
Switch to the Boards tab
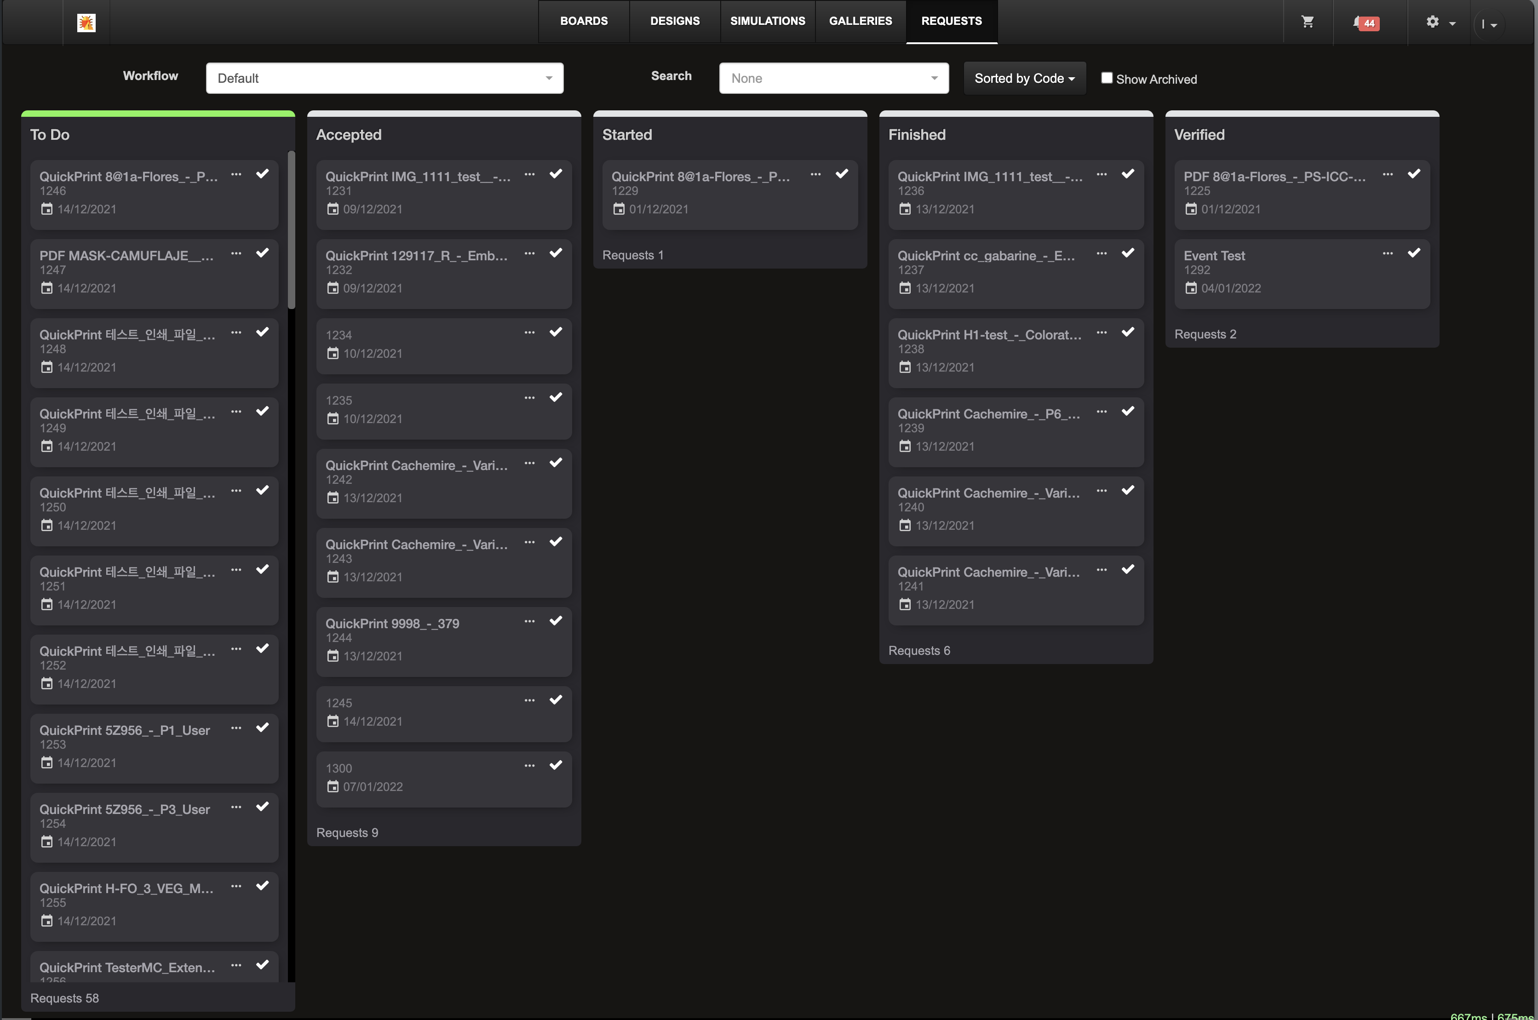pos(584,21)
